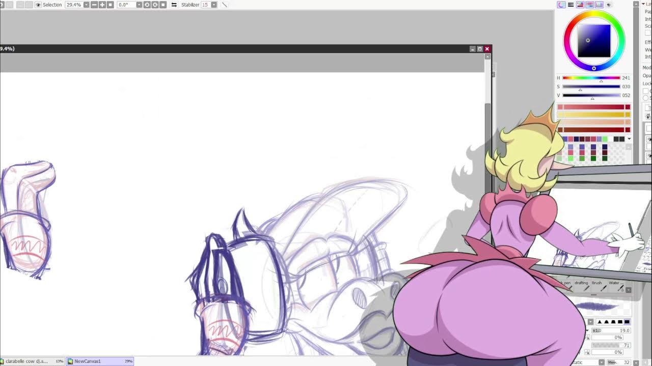Image resolution: width=652 pixels, height=366 pixels.
Task: Zoom out with the minus button
Action: point(94,5)
